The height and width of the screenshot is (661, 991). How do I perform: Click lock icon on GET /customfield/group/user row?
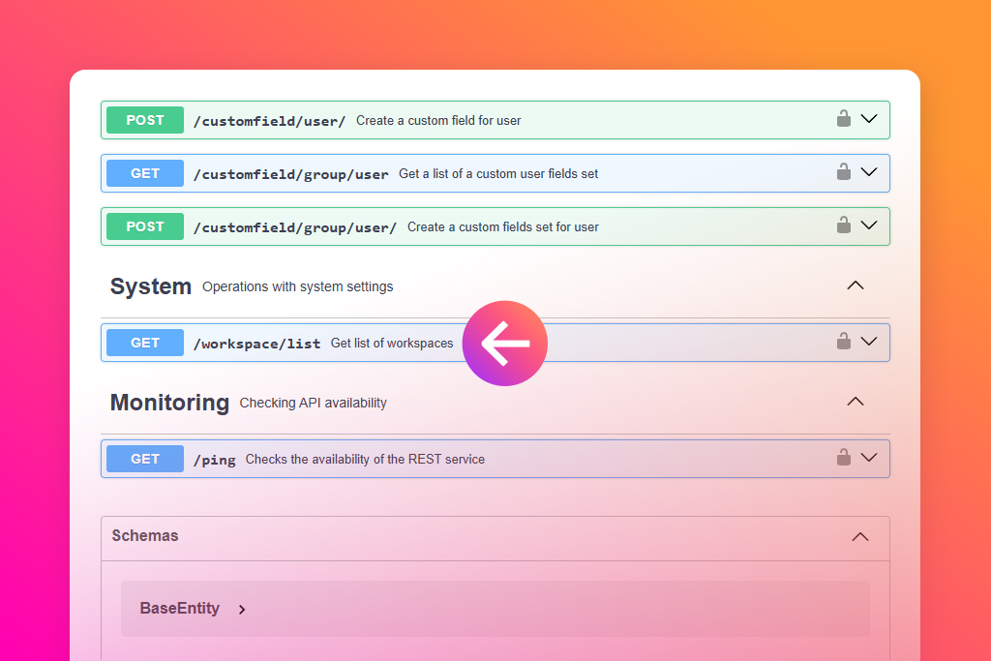(x=844, y=172)
